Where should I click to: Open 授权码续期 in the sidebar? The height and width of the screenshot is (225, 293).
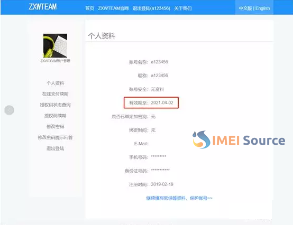55,116
